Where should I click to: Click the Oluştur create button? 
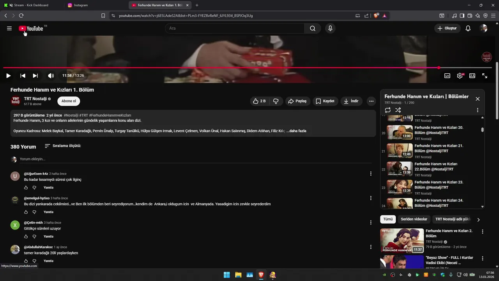click(447, 28)
